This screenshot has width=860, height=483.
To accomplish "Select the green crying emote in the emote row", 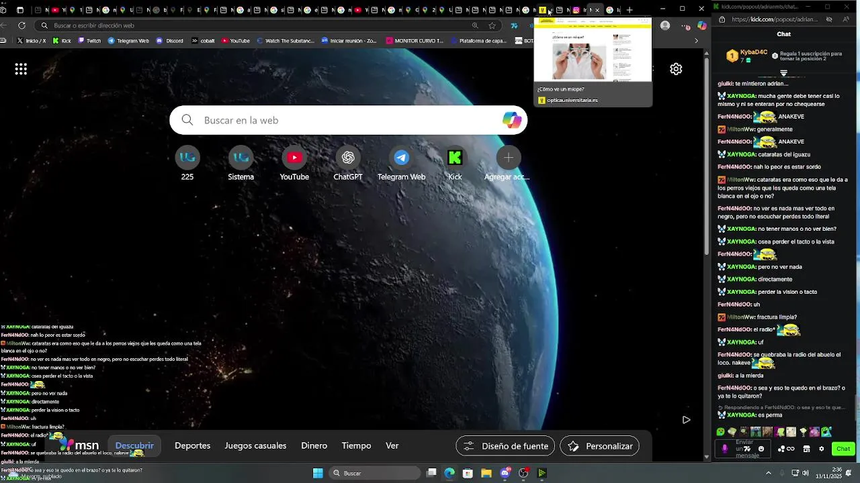I will pos(721,432).
